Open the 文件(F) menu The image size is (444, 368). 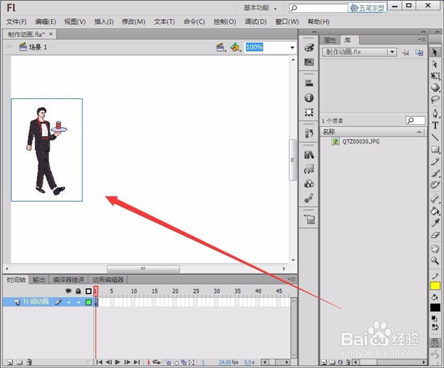click(x=16, y=21)
